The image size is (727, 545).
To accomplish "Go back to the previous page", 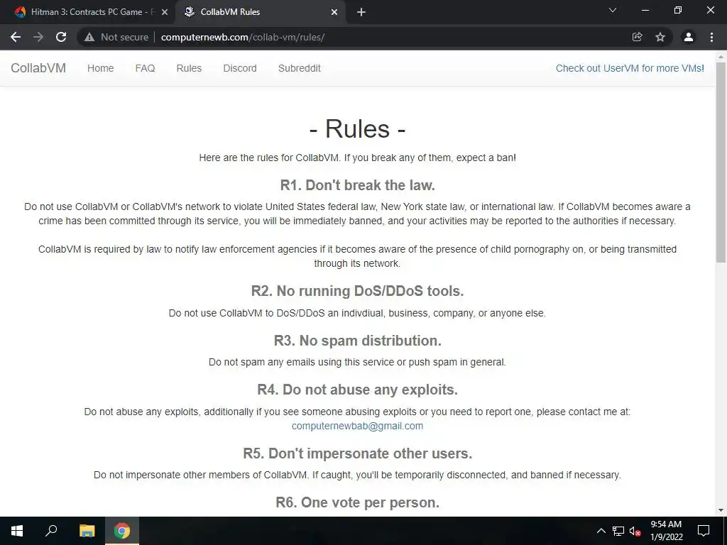I will pos(16,37).
